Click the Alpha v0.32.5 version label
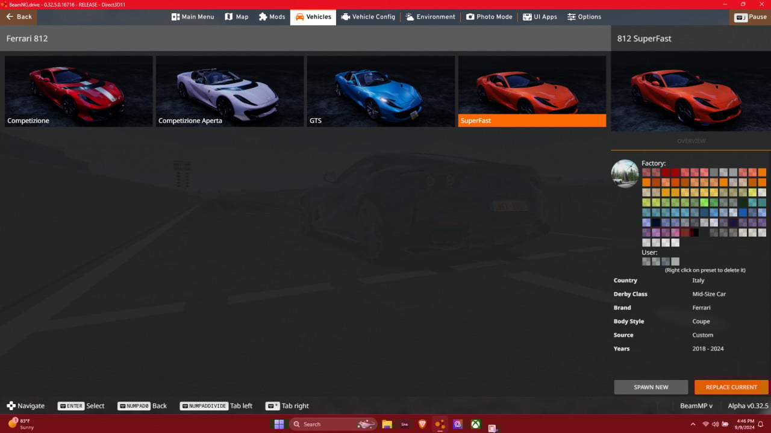Image resolution: width=771 pixels, height=433 pixels. point(748,406)
